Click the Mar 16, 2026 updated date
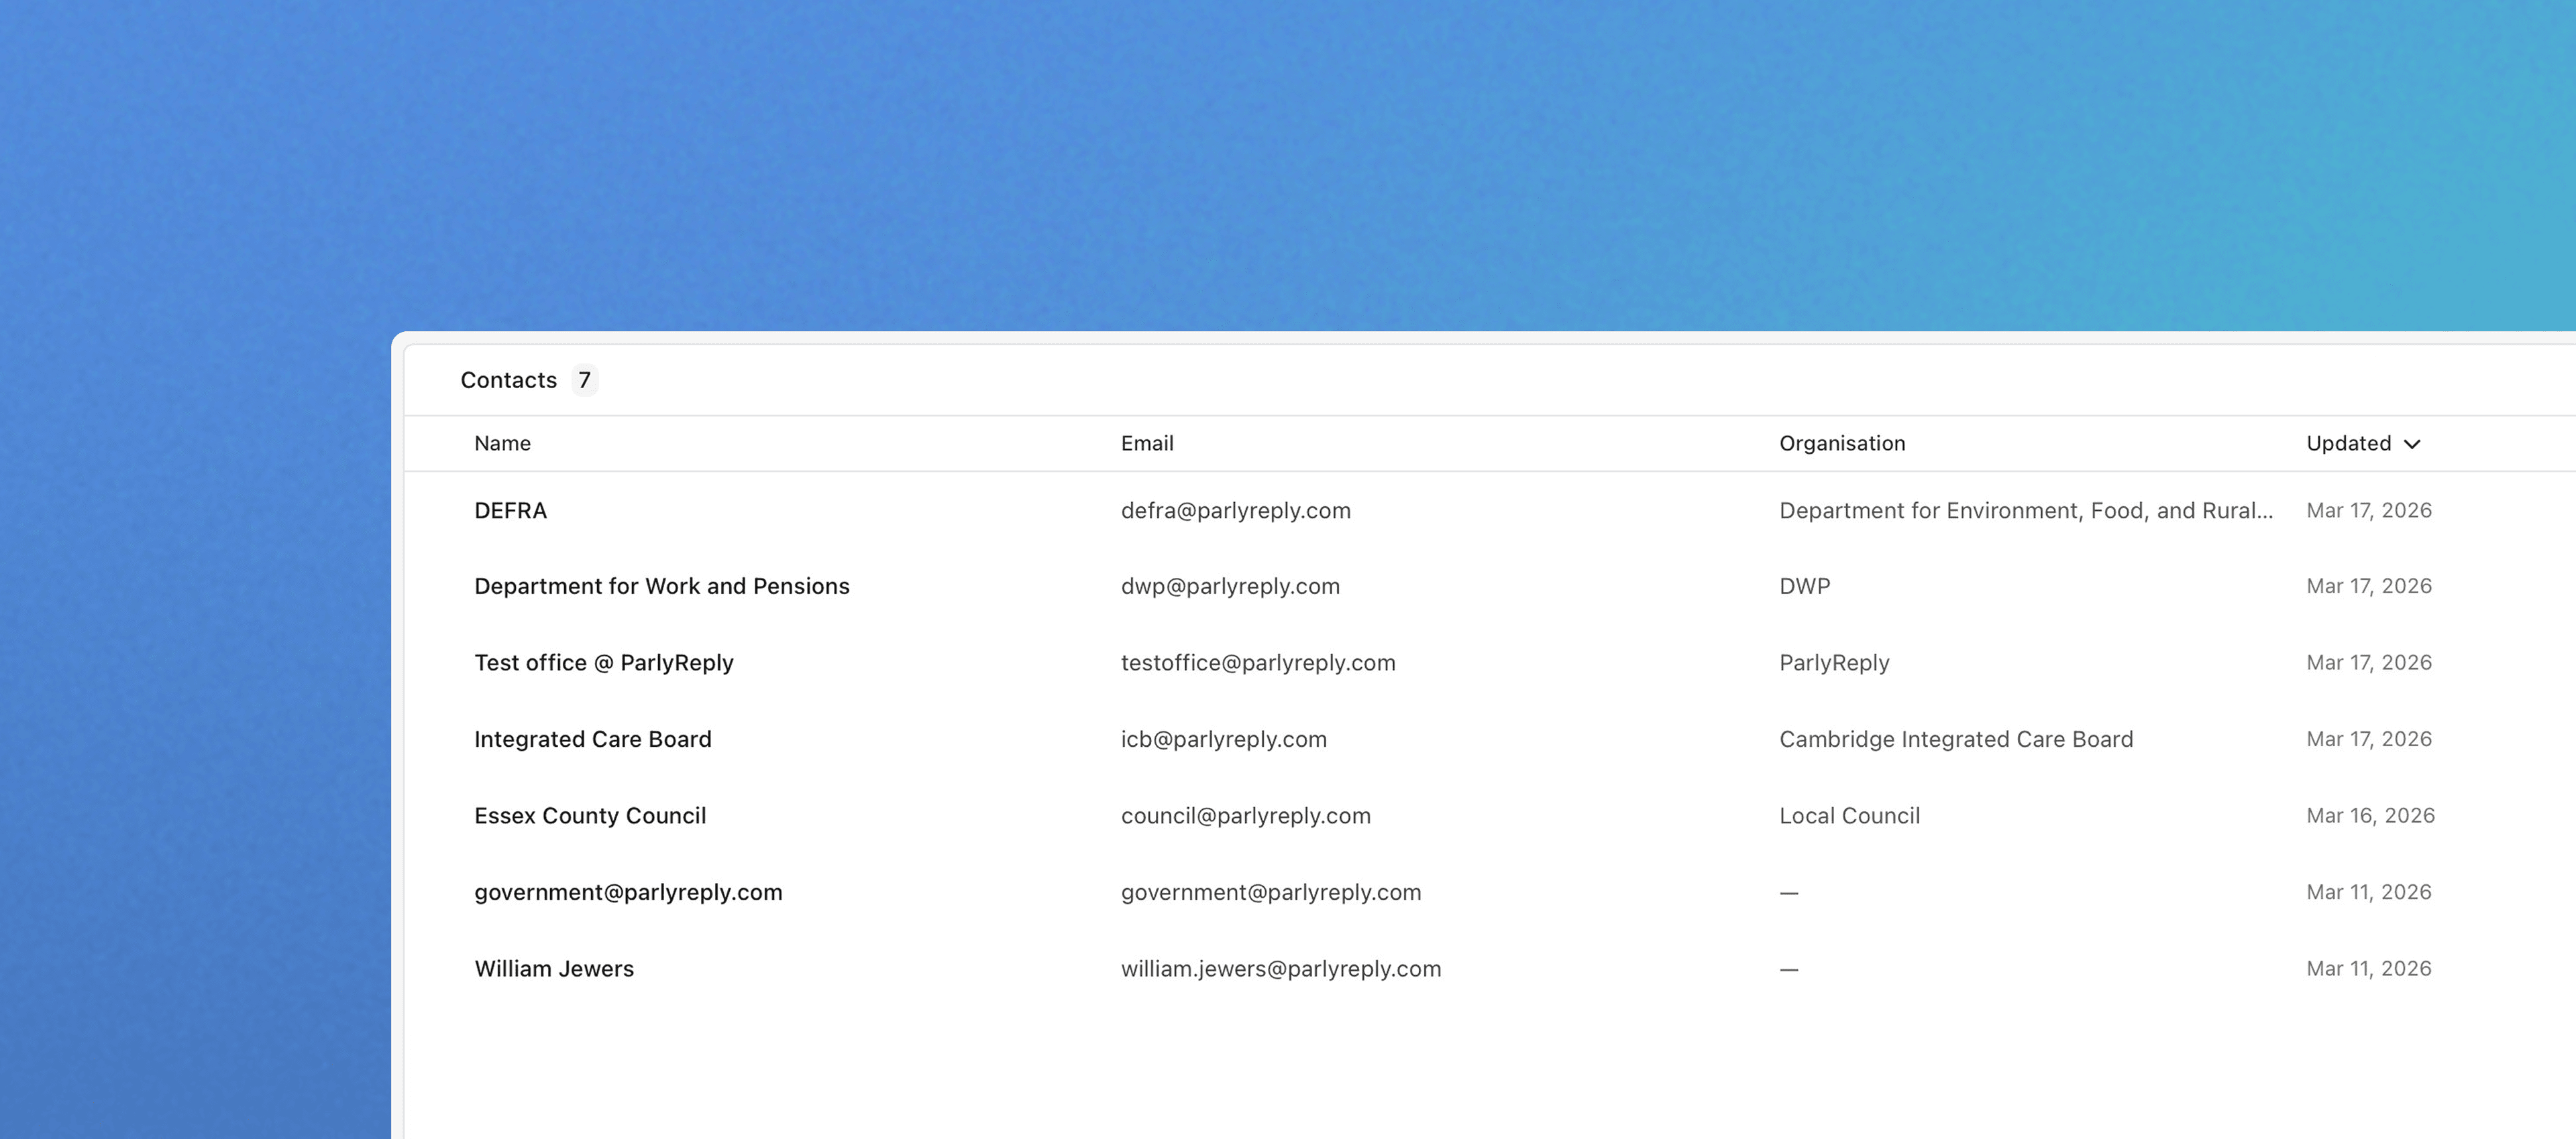The image size is (2576, 1139). point(2371,815)
